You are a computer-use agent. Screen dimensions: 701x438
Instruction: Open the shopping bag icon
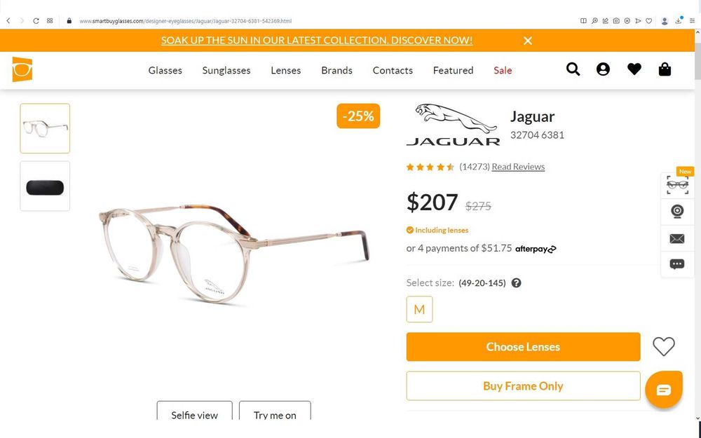665,69
